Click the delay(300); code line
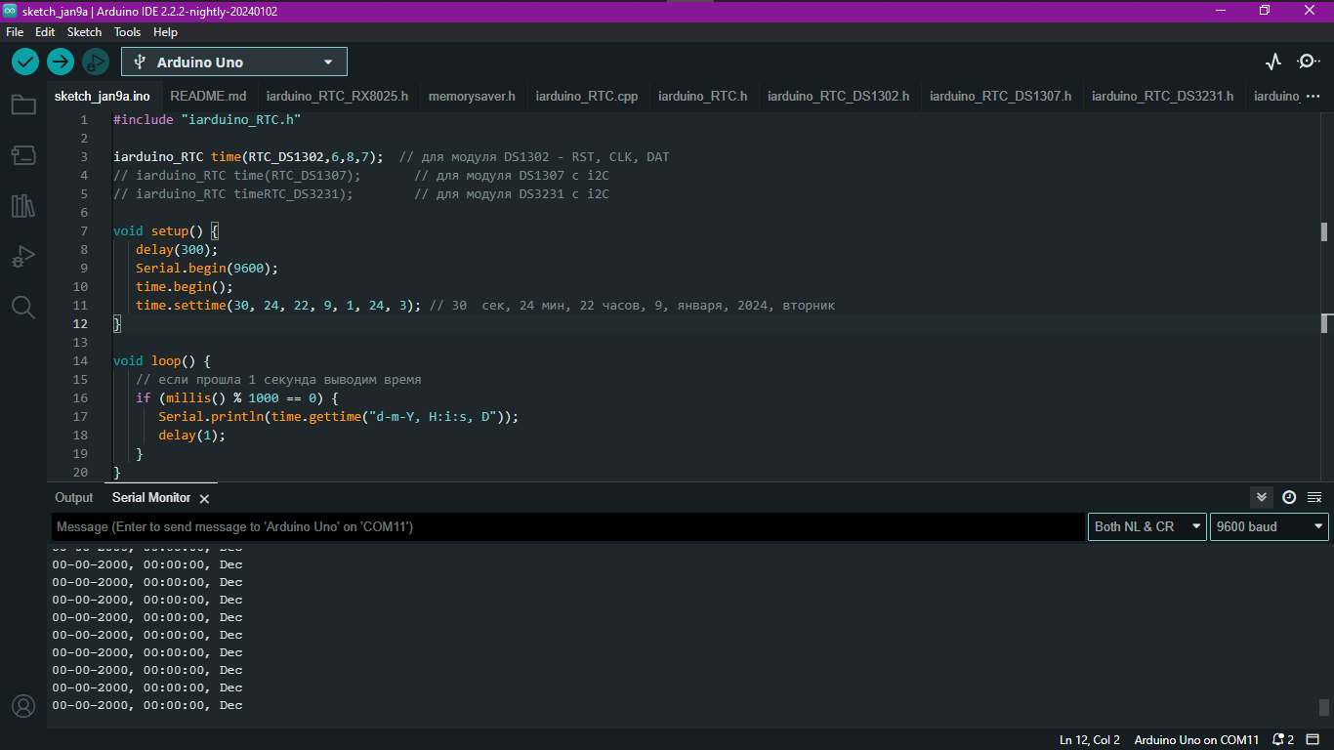This screenshot has width=1334, height=750. [177, 249]
